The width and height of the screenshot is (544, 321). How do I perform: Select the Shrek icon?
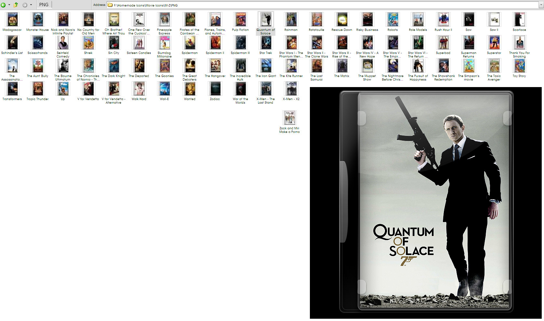(x=88, y=43)
